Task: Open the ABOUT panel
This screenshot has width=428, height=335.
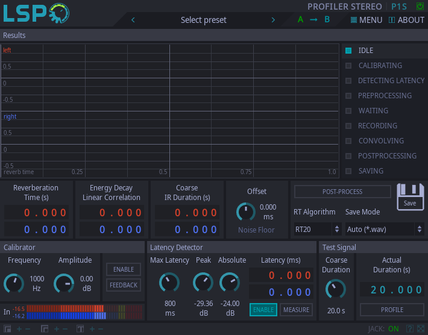Action: coord(406,20)
